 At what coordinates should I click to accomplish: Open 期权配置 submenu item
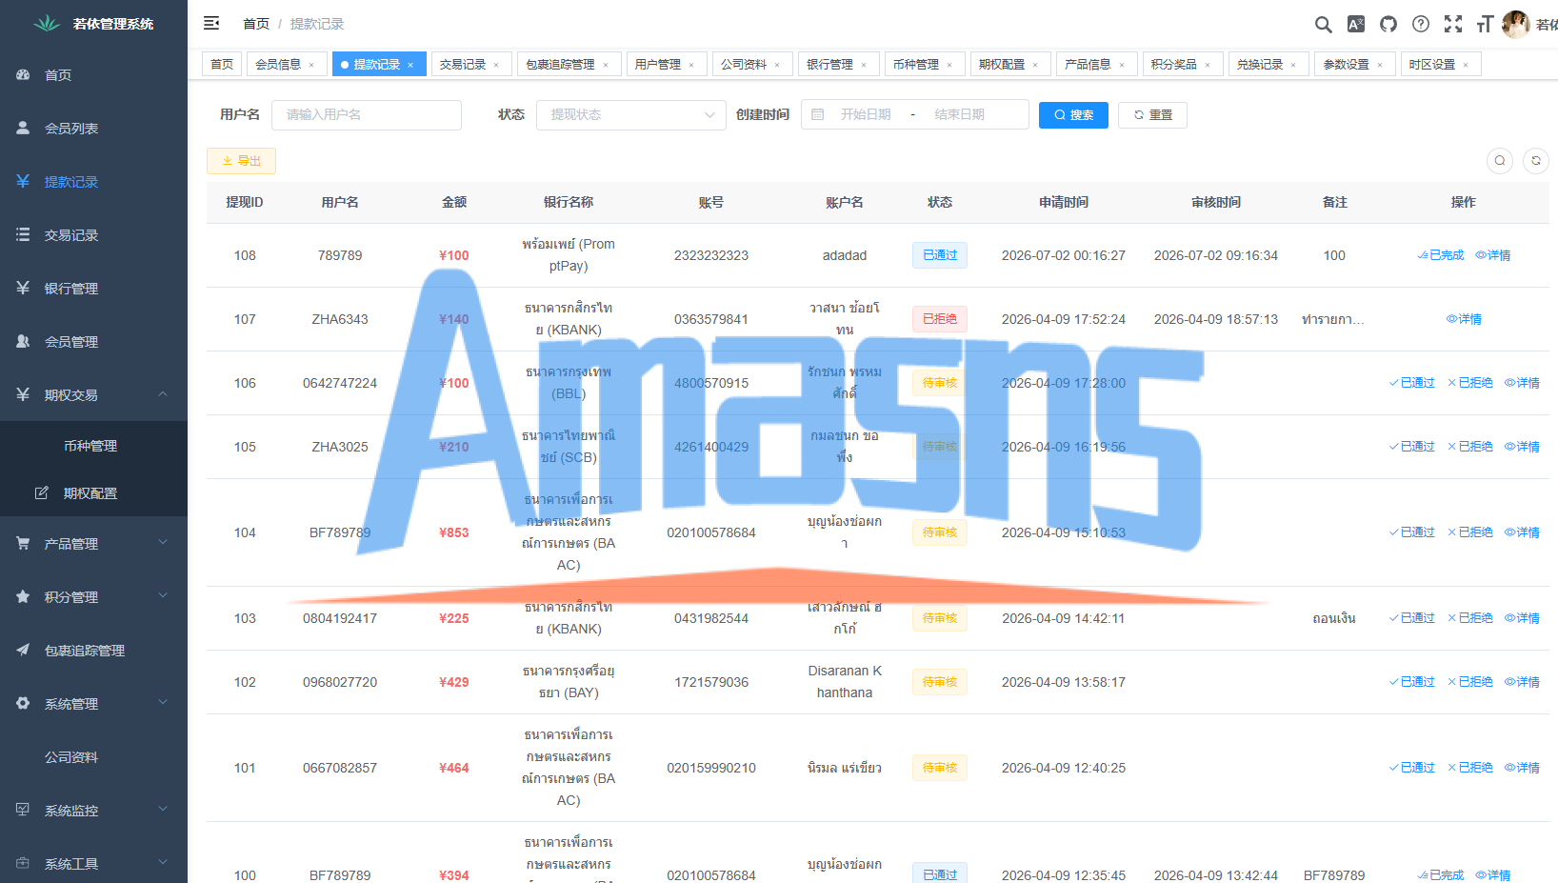93,493
